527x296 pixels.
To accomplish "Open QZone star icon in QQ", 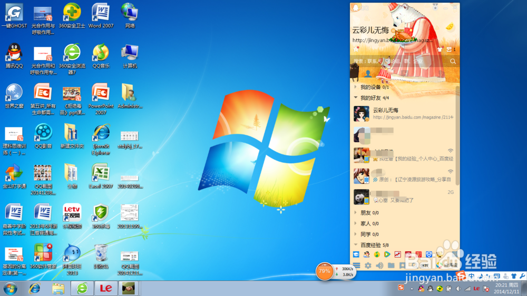I will tap(356, 50).
